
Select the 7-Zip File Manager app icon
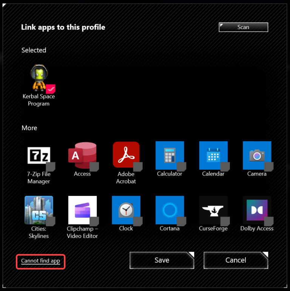pos(39,155)
